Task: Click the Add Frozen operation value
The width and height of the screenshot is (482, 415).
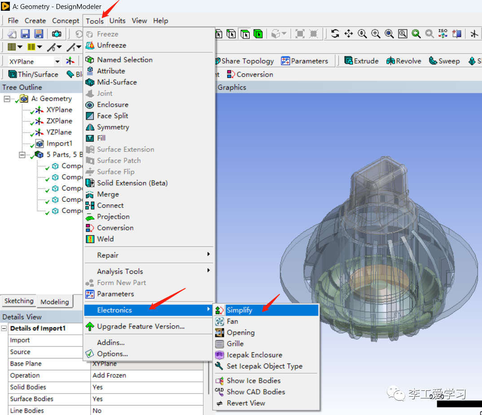Action: tap(147, 376)
